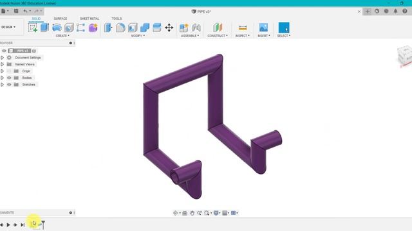Open the CREATE panel dropdown
The height and width of the screenshot is (231, 412).
[62, 36]
